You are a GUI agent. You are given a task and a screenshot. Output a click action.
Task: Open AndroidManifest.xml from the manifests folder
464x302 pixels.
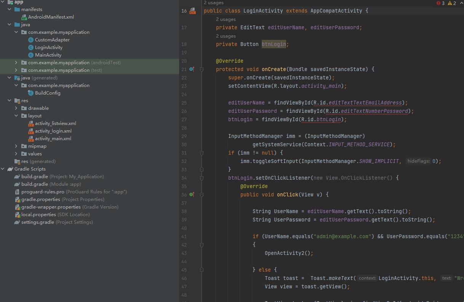(51, 17)
